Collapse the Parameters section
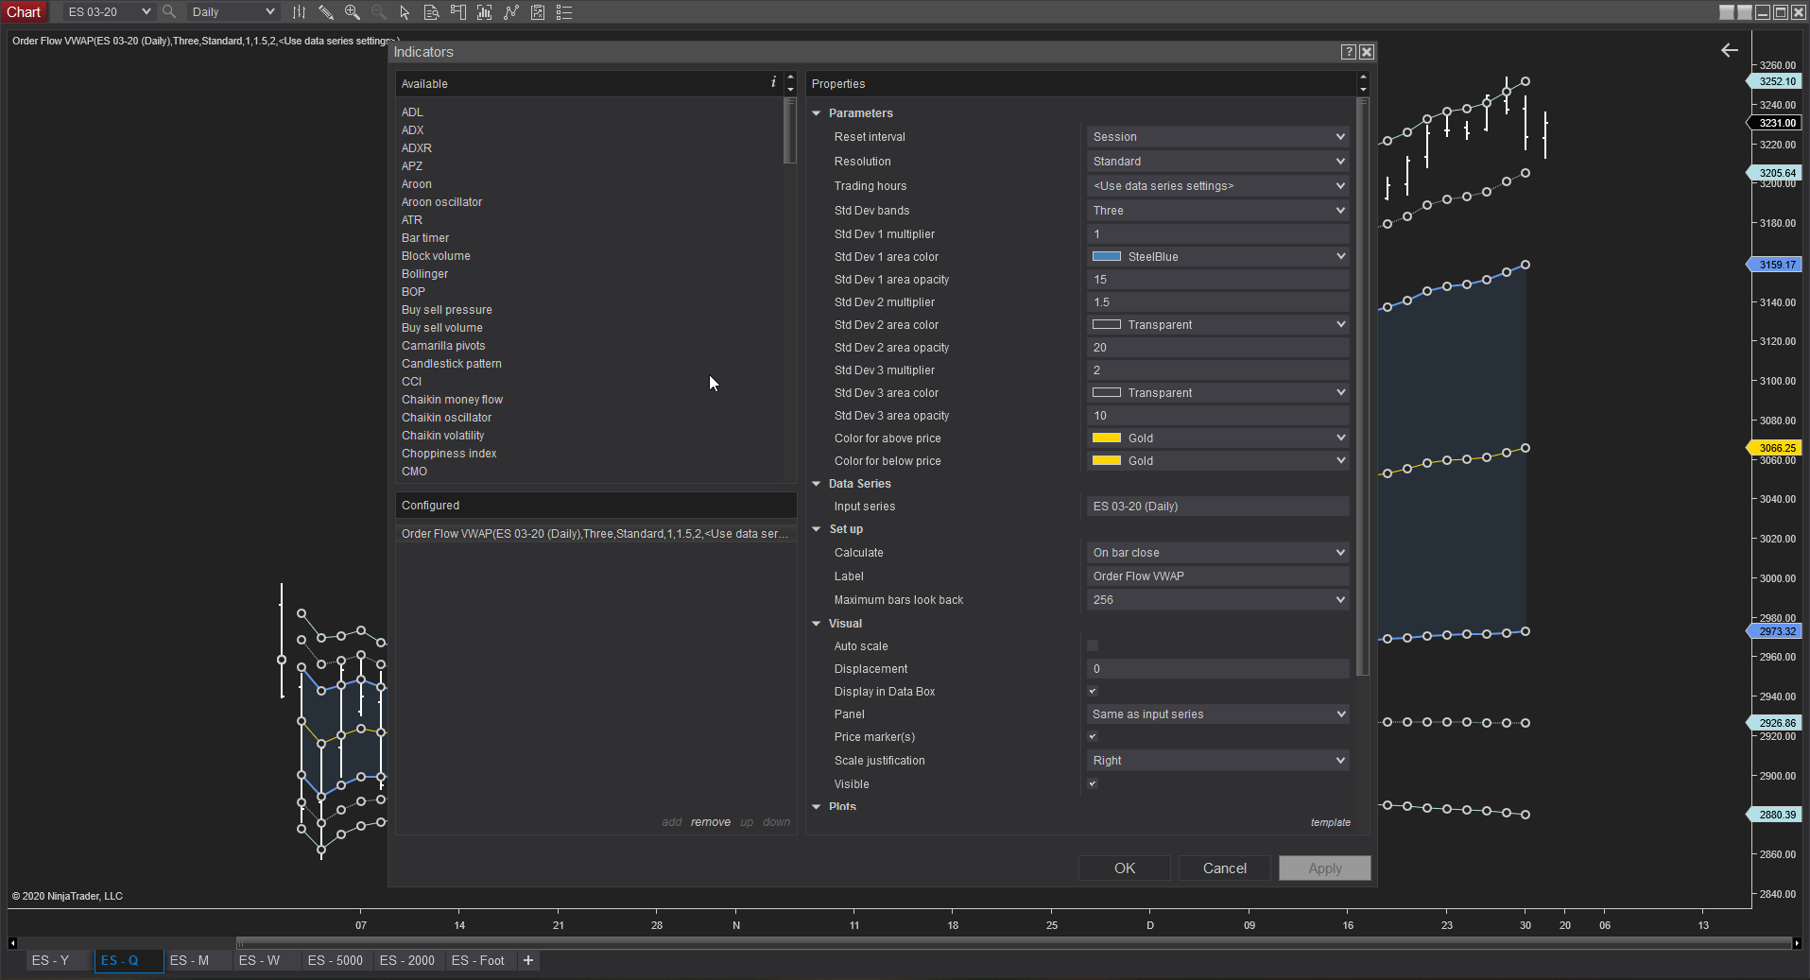The height and width of the screenshot is (980, 1810). point(817,113)
